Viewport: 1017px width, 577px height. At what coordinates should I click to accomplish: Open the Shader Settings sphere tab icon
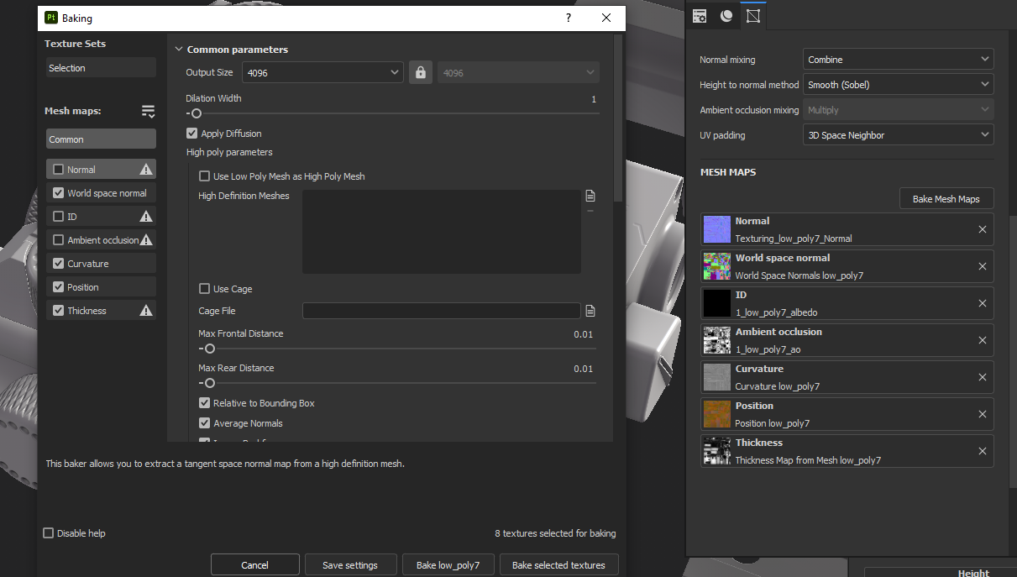[x=726, y=16]
